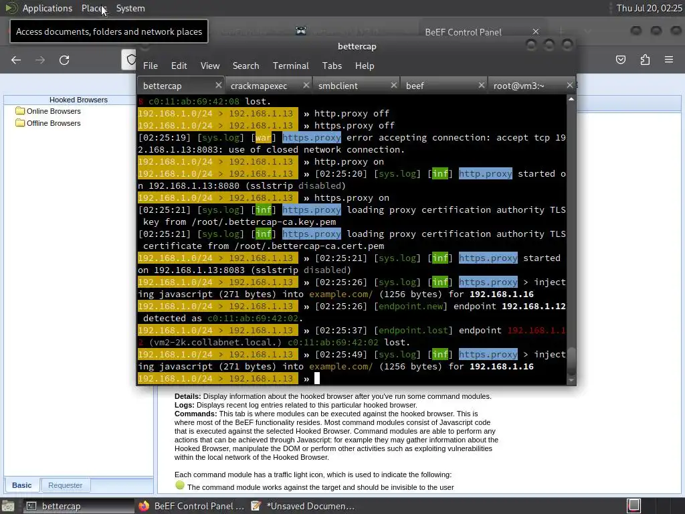Select Online Browsers folder in BeEF
685x514 pixels.
[54, 111]
